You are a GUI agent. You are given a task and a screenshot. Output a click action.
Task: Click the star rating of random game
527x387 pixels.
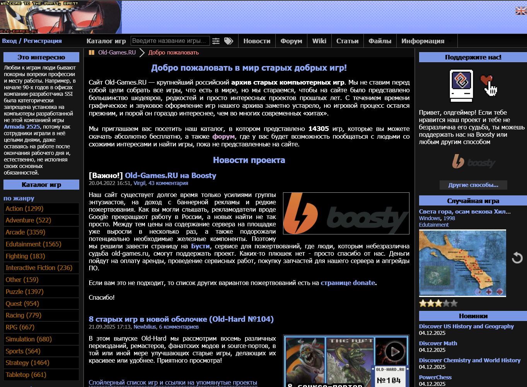(438, 303)
